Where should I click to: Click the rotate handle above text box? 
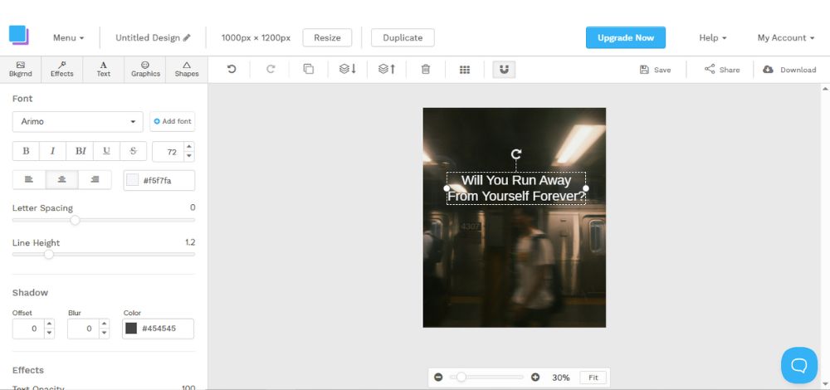click(516, 154)
